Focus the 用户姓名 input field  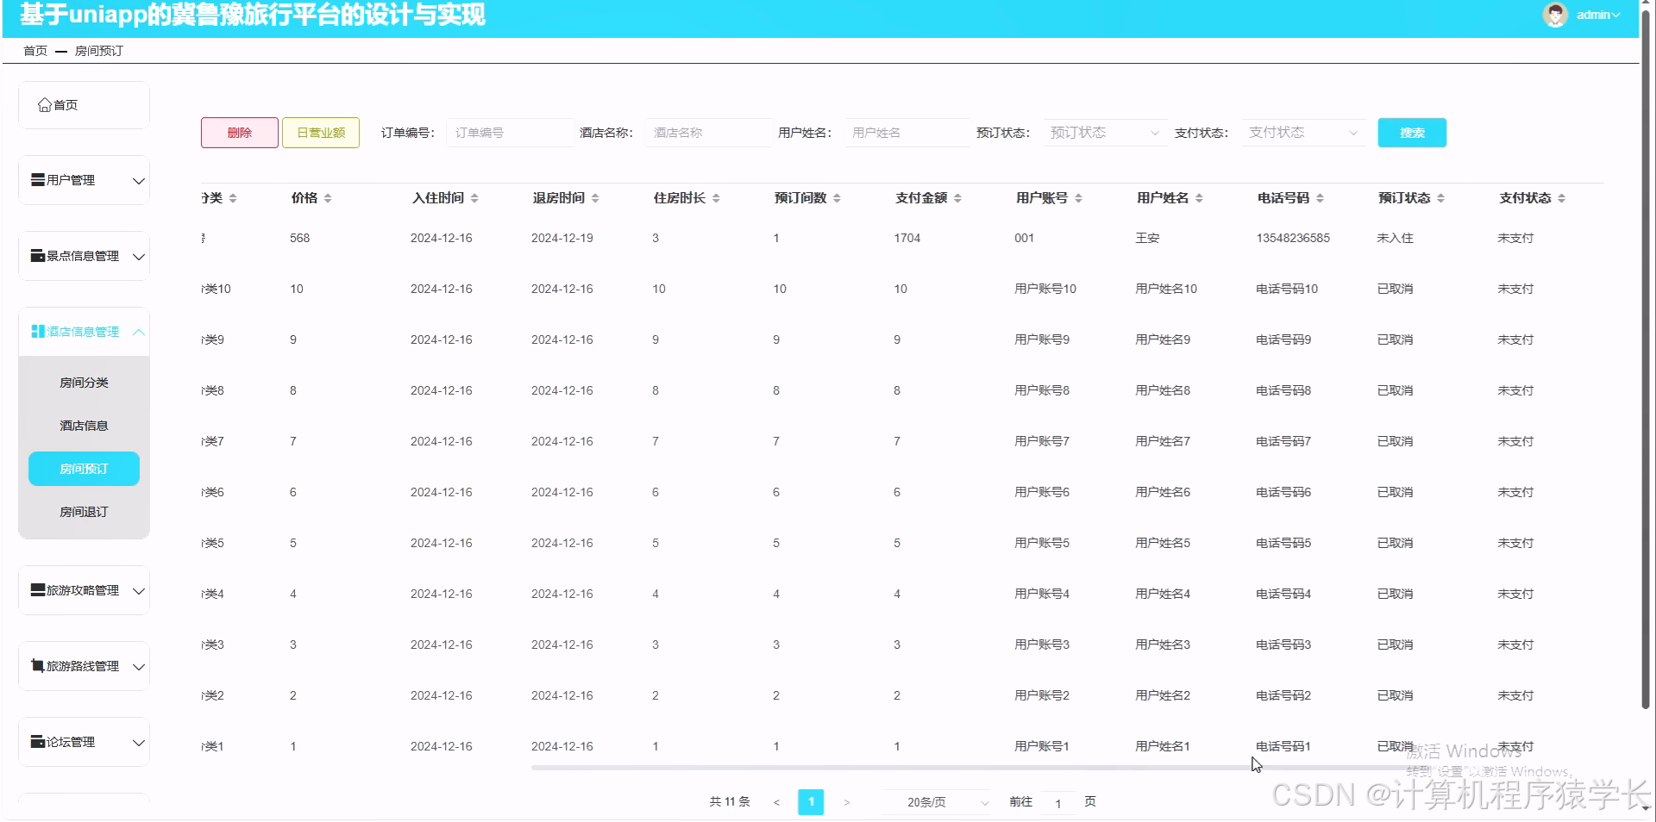pos(906,133)
